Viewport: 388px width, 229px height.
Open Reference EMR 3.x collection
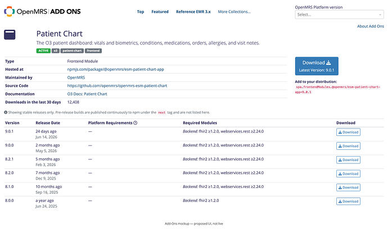tap(193, 12)
